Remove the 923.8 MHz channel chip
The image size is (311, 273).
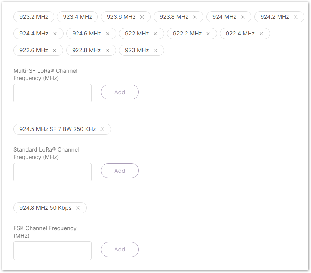pyautogui.click(x=195, y=17)
